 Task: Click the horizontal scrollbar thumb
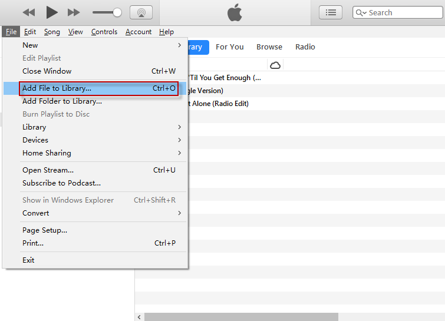click(241, 317)
